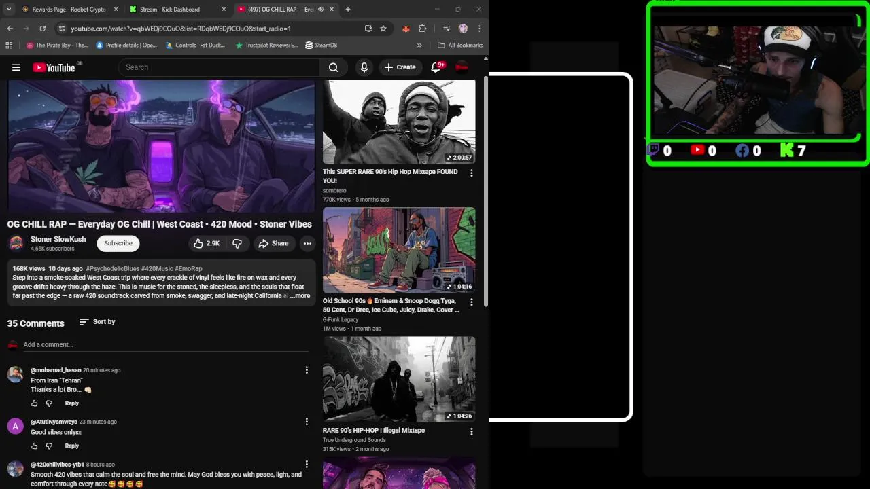870x489 pixels.
Task: Open the YouTube hamburger guide menu
Action: coord(16,67)
